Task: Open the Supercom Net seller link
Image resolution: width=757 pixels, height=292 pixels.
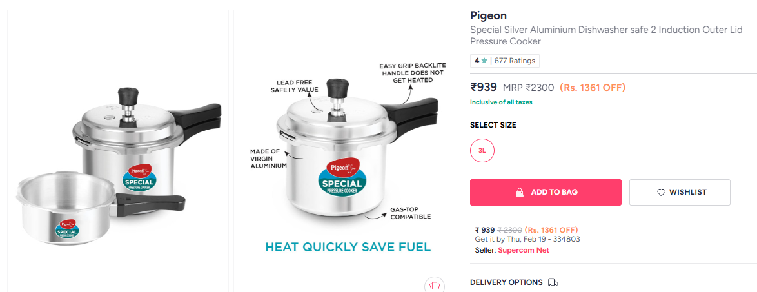Action: point(524,250)
